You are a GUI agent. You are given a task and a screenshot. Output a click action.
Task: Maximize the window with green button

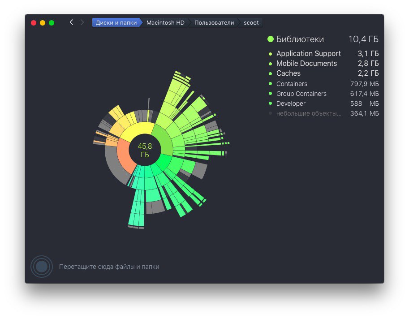coord(52,23)
